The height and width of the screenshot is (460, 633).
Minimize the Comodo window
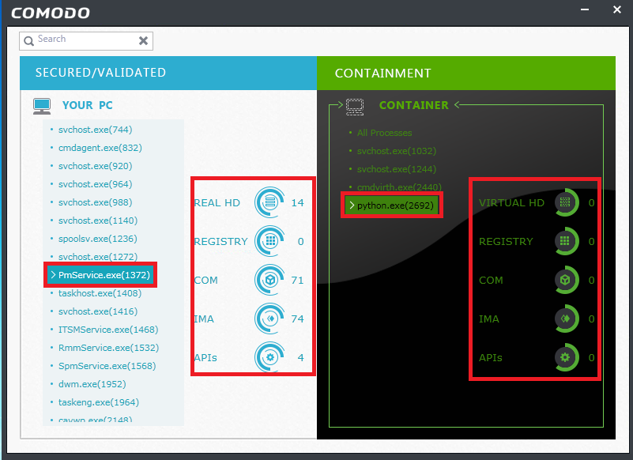pyautogui.click(x=585, y=9)
